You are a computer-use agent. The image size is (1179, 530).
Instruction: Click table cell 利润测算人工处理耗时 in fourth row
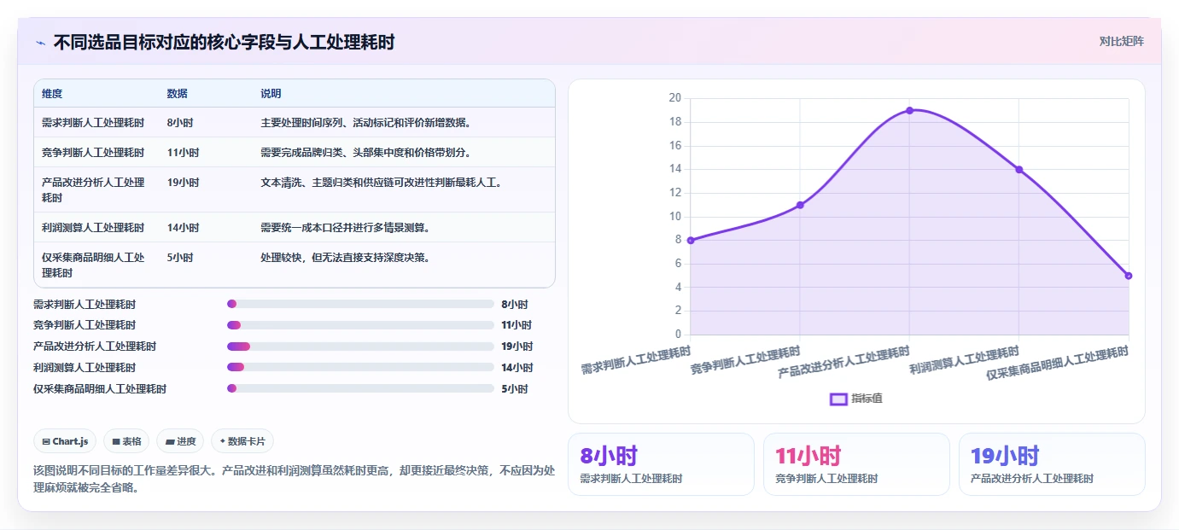93,228
